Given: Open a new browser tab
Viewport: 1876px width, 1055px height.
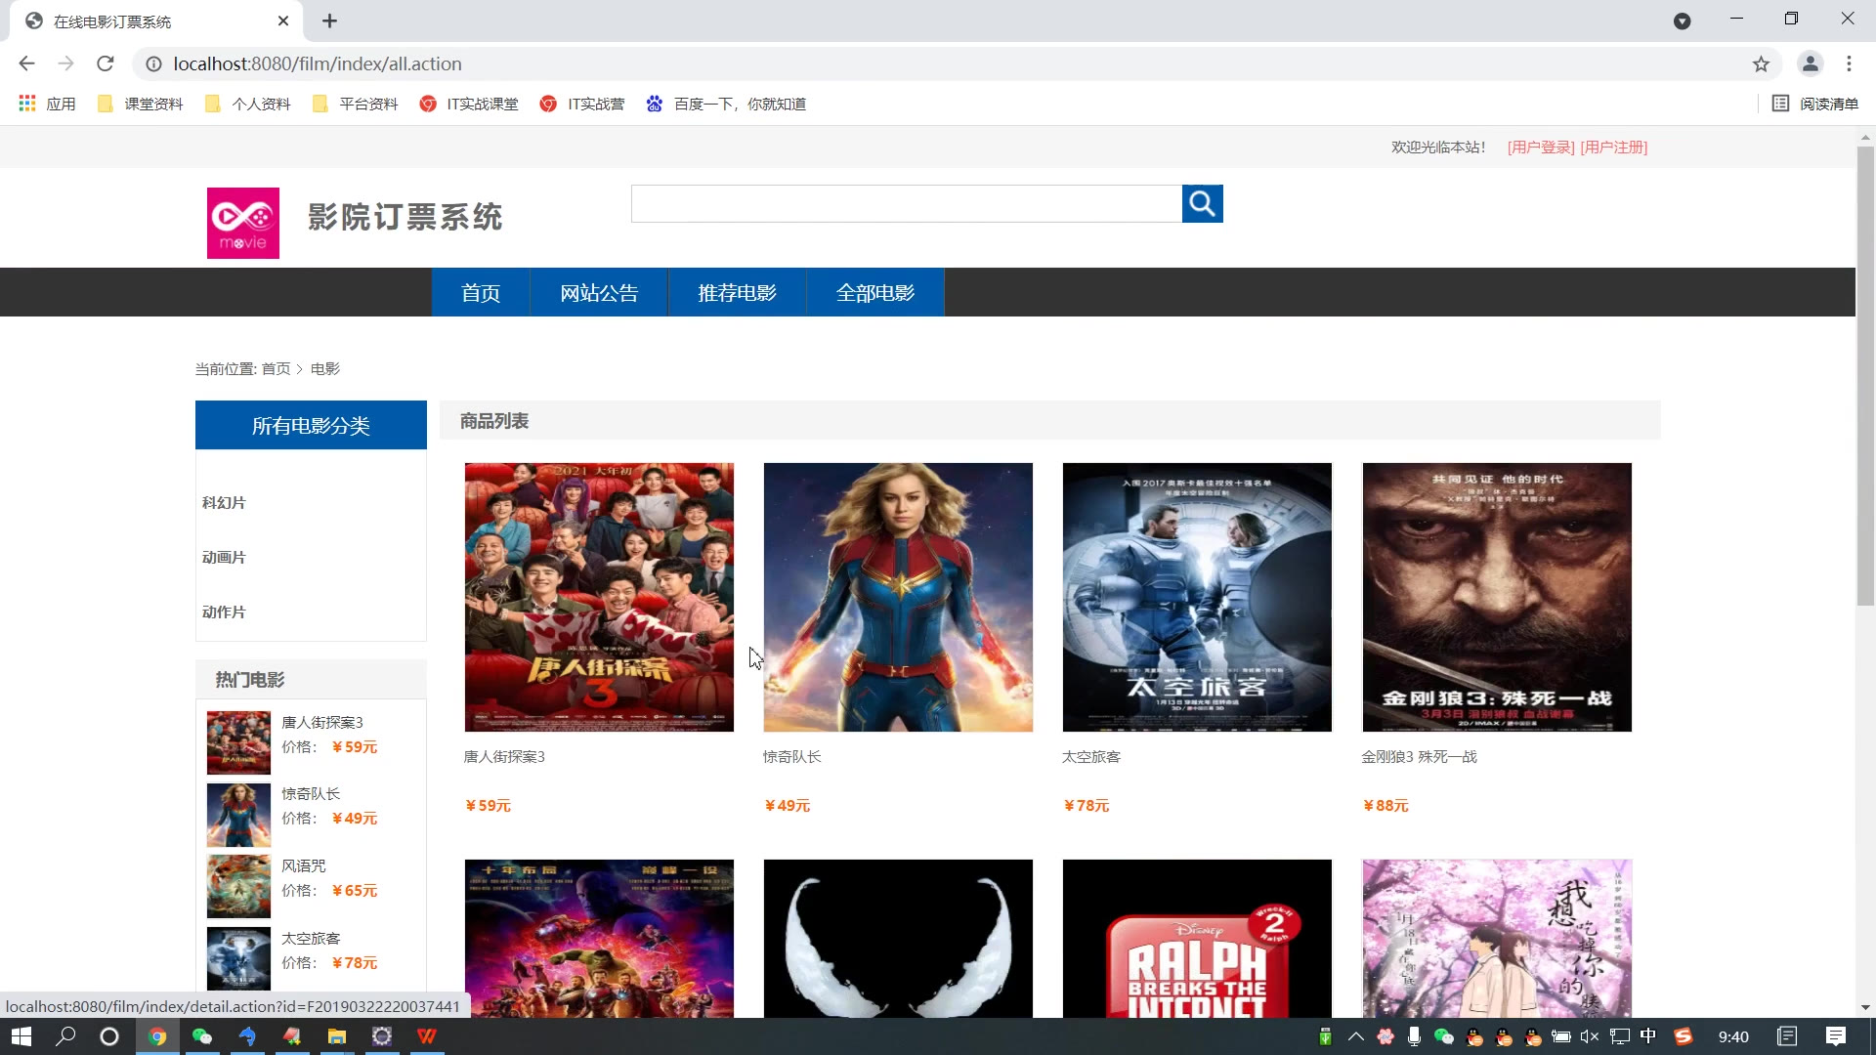Looking at the screenshot, I should click(330, 21).
